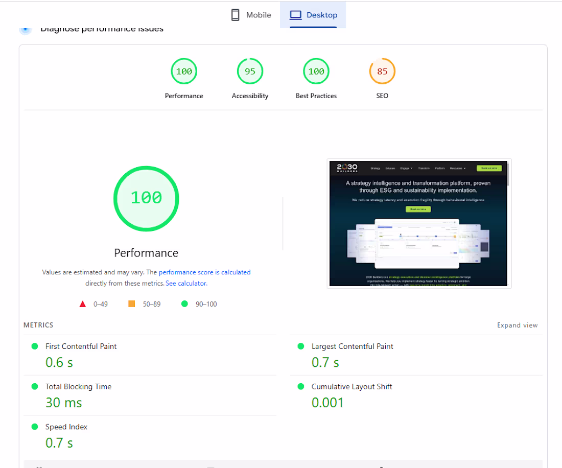Click the '0–49' legend range text
562x468 pixels.
click(100, 304)
